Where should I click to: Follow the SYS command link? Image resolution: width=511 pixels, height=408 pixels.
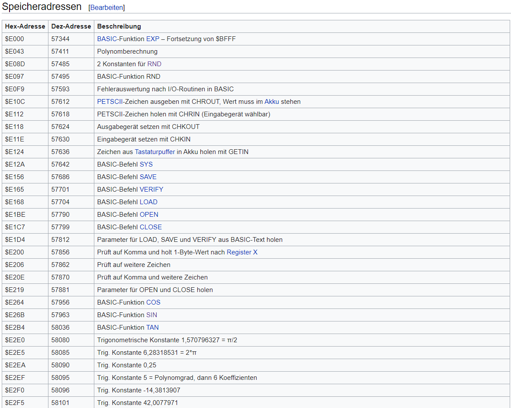146,164
